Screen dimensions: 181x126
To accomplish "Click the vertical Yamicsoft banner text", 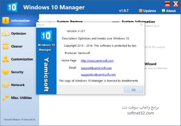I will 46,75.
